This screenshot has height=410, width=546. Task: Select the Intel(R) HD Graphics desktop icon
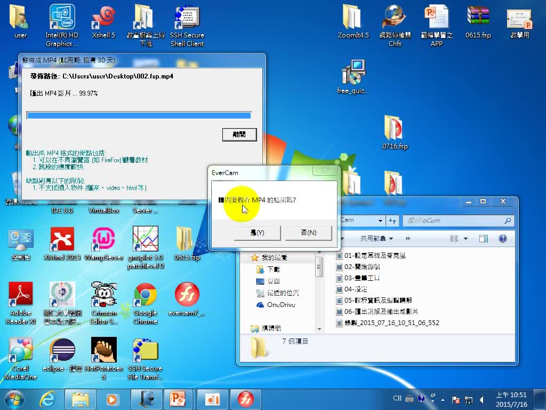pyautogui.click(x=62, y=26)
